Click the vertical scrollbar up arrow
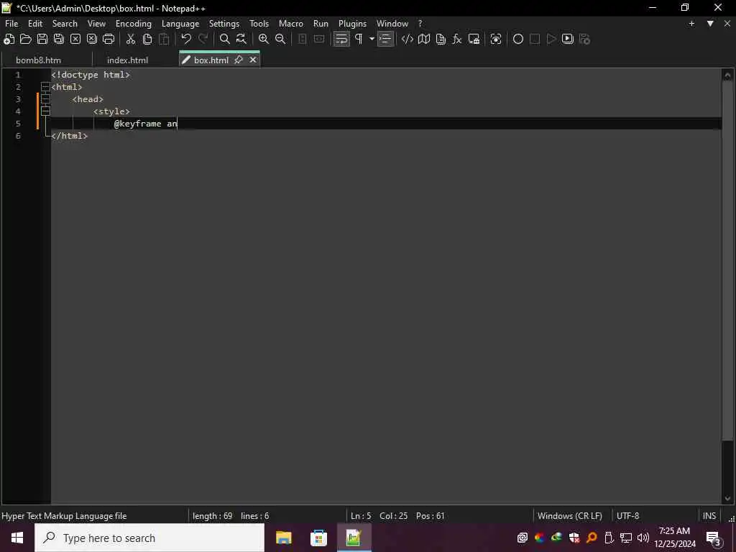Image resolution: width=736 pixels, height=552 pixels. tap(727, 75)
